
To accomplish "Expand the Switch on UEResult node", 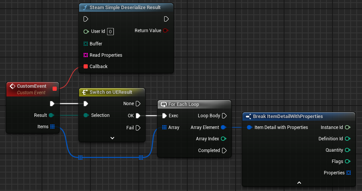I will tap(112, 138).
